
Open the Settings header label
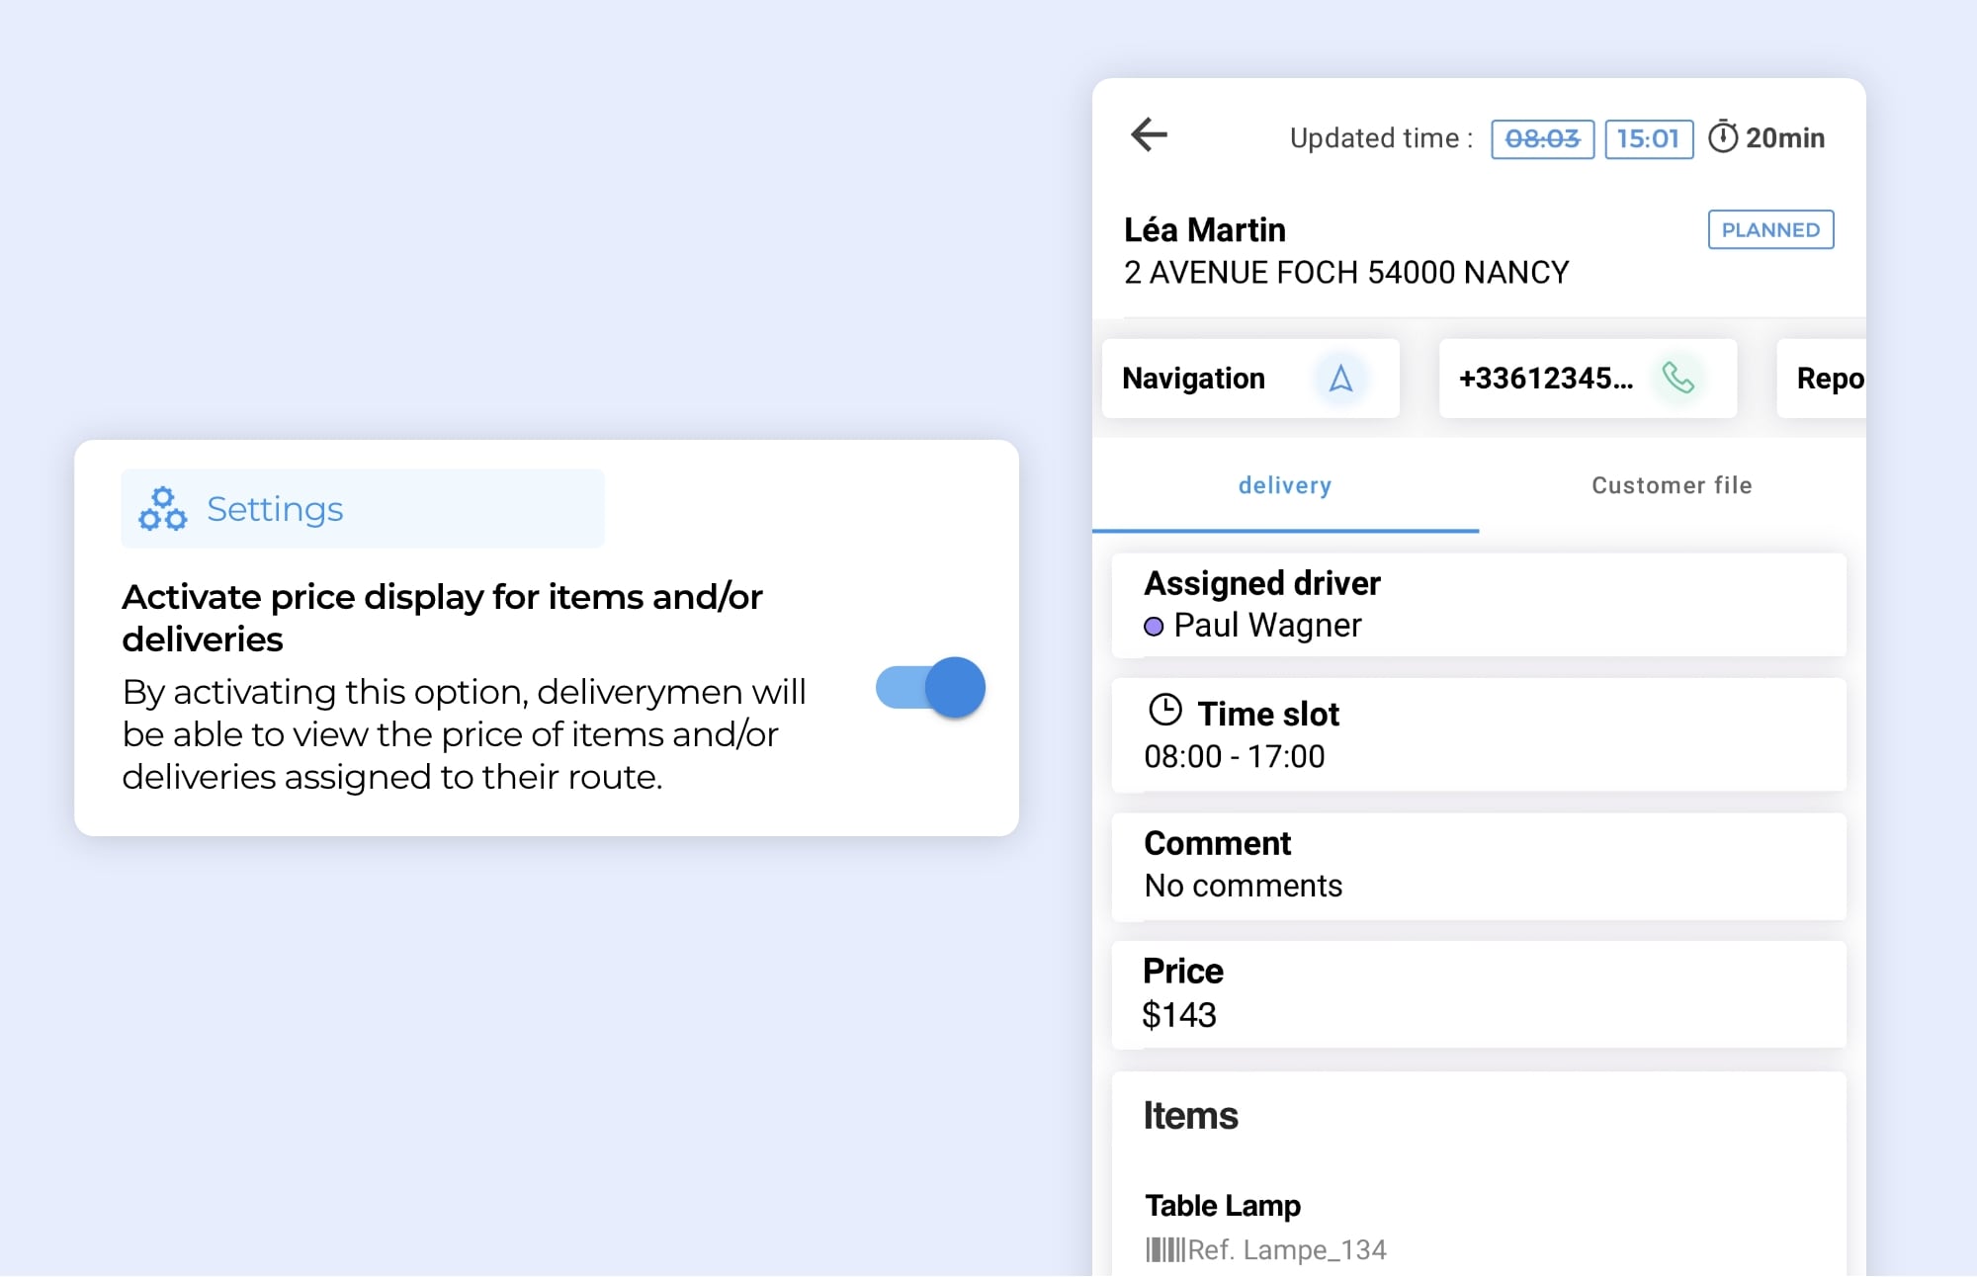[275, 509]
